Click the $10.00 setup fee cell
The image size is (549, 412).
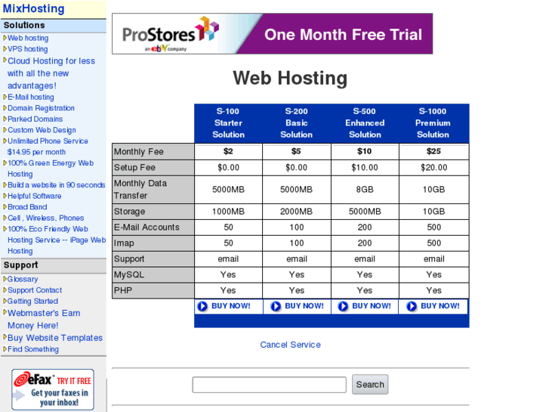coord(365,168)
